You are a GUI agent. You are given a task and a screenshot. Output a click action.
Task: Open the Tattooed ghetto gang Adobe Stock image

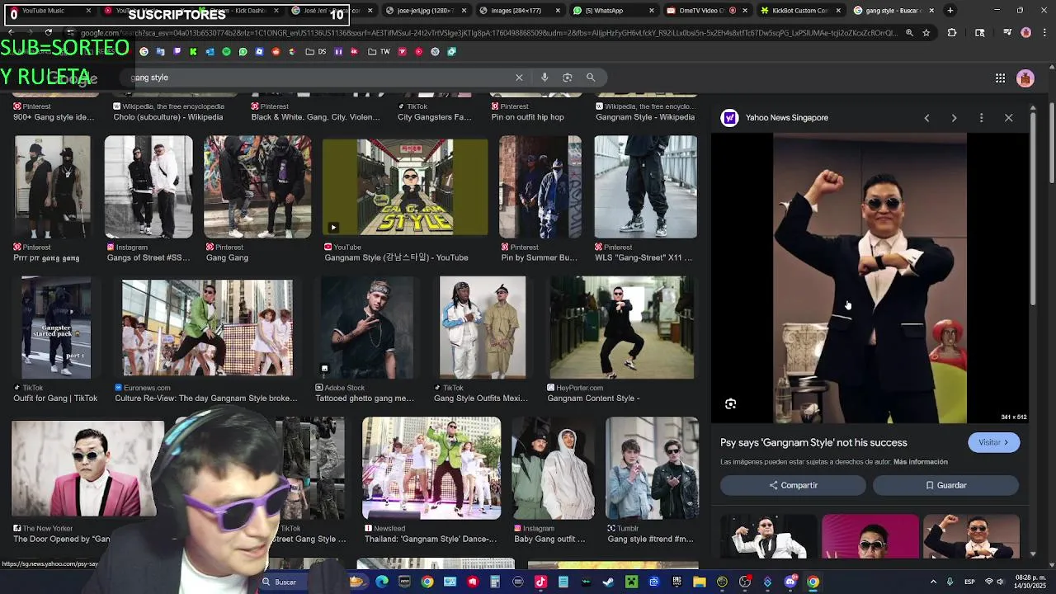[x=367, y=328]
